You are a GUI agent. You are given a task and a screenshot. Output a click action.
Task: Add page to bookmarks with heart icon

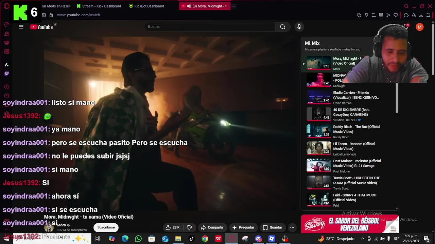click(396, 15)
